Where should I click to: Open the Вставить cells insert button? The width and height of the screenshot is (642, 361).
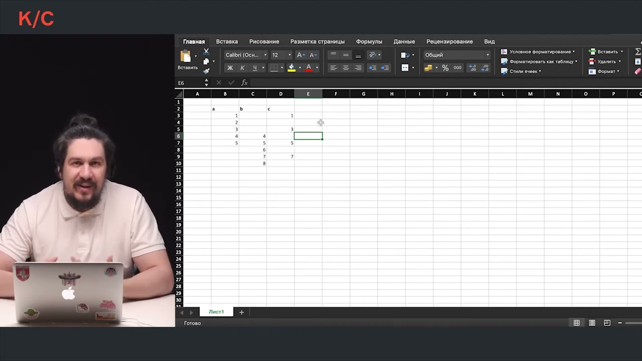(x=606, y=52)
